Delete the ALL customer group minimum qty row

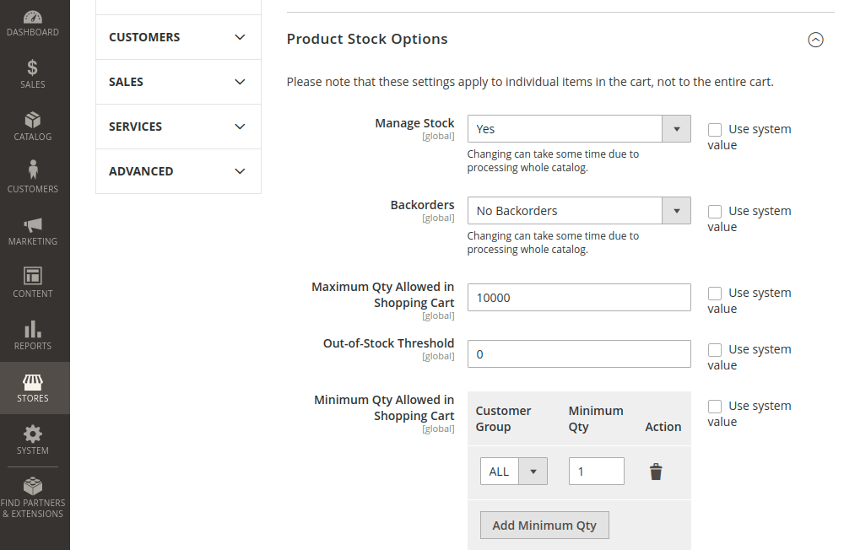point(656,472)
